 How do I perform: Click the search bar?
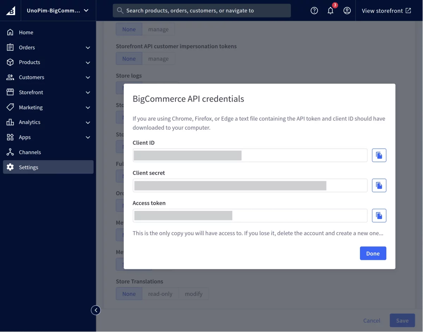(x=202, y=11)
